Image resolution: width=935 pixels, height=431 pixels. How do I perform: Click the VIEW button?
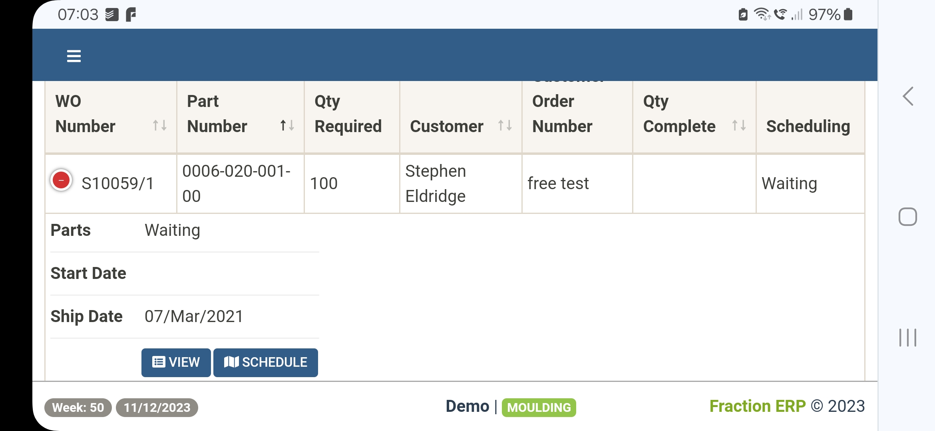point(176,362)
